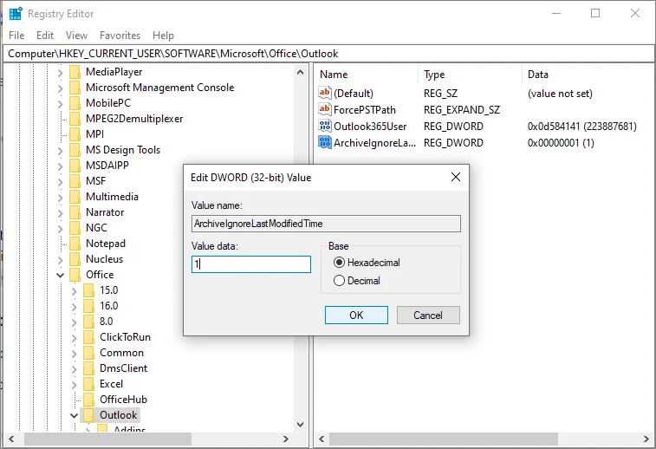
Task: Click the Value name field
Action: click(x=326, y=224)
